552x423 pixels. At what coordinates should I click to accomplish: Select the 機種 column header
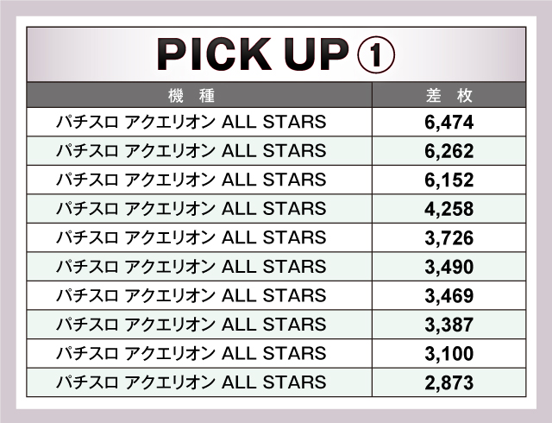199,95
